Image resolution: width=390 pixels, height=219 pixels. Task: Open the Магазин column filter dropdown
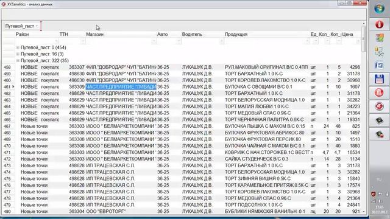click(154, 41)
